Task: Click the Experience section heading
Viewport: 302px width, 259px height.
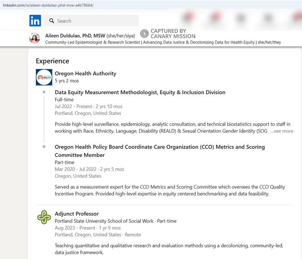Action: [52, 61]
